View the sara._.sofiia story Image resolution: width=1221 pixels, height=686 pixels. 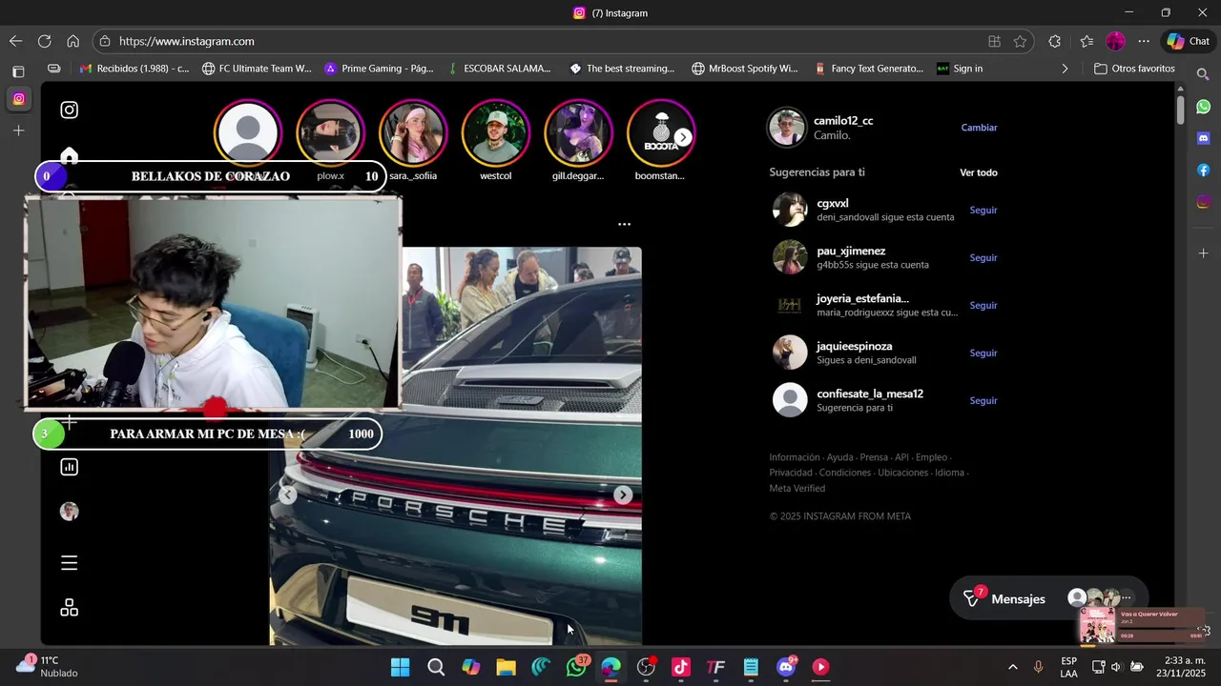tap(413, 132)
